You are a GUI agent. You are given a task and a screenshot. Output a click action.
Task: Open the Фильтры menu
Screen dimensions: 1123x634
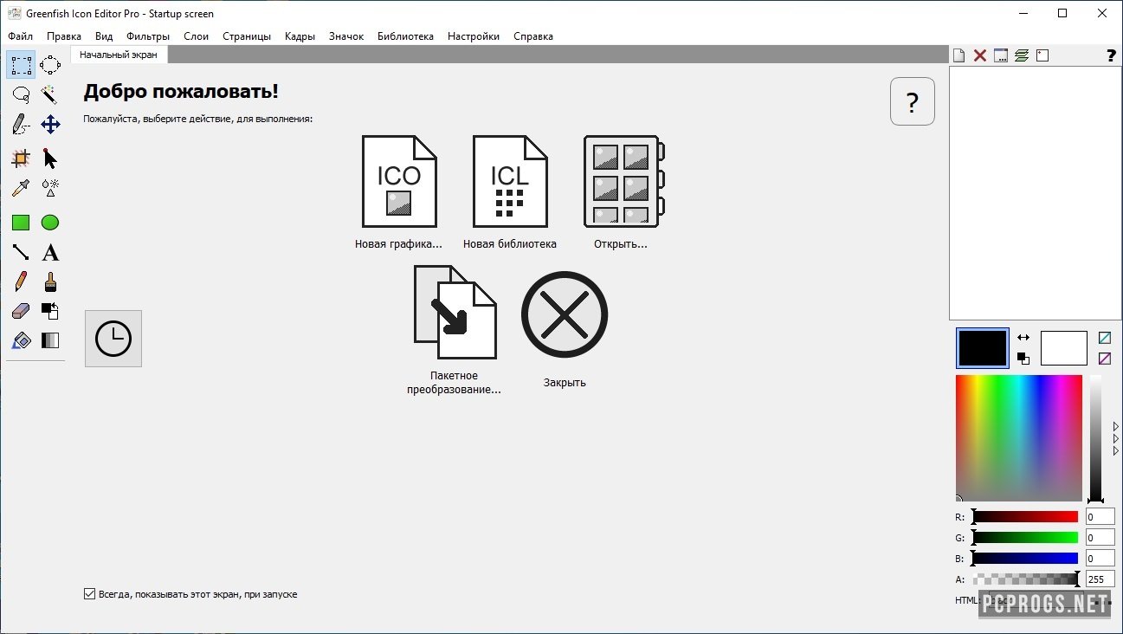(148, 36)
